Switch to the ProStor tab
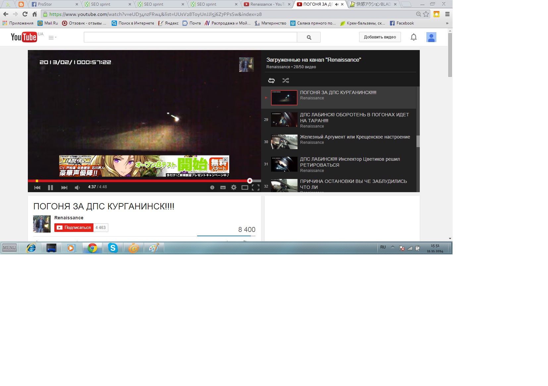This screenshot has width=548, height=386. [x=55, y=4]
